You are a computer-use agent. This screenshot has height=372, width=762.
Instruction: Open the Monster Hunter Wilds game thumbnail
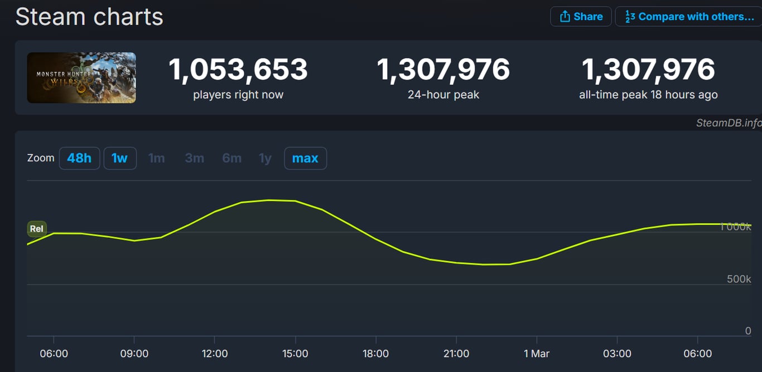[81, 77]
